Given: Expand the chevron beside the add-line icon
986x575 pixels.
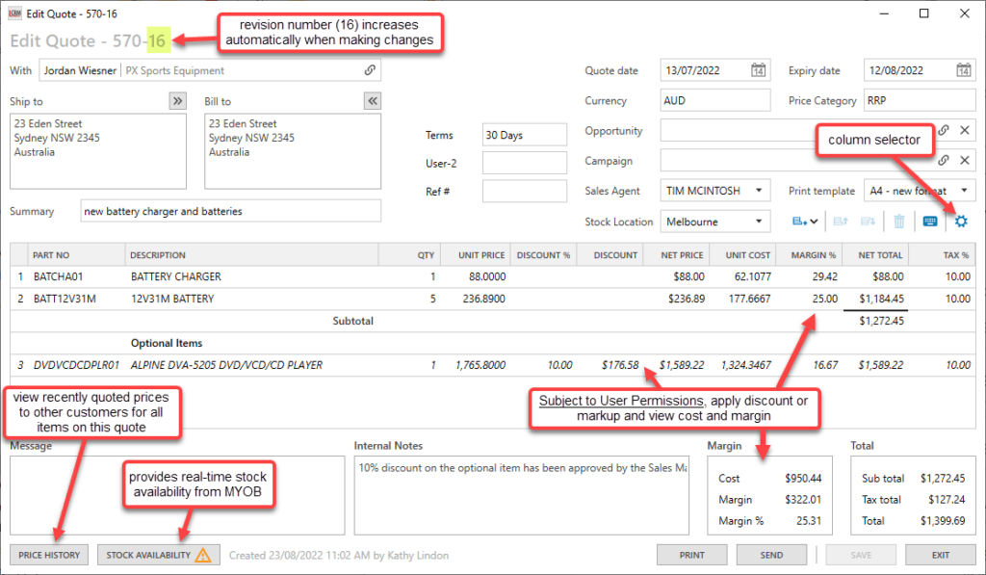Looking at the screenshot, I should 815,222.
